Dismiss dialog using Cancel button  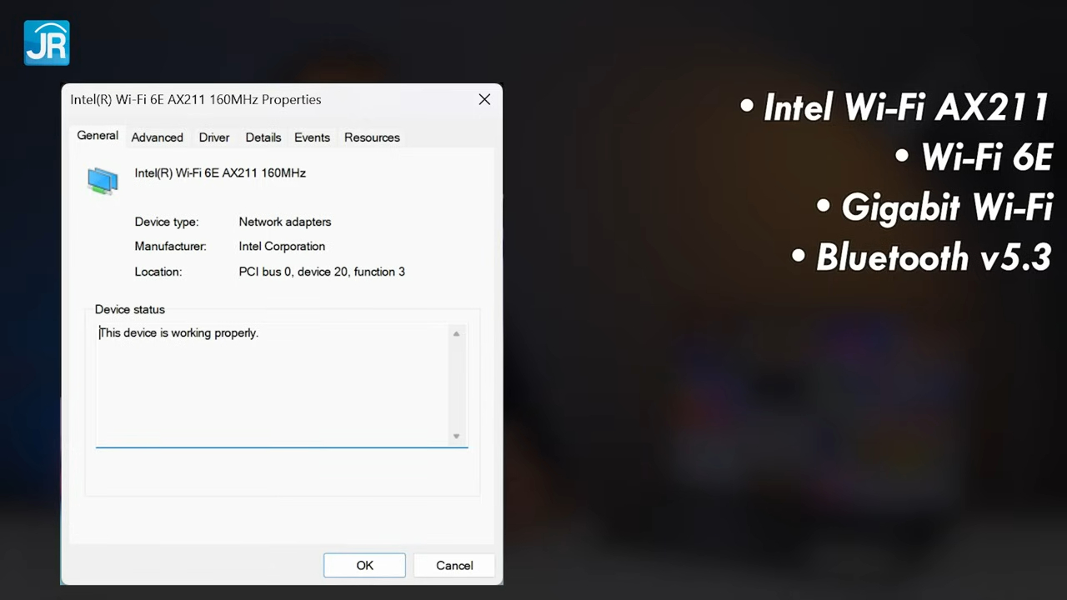(454, 565)
